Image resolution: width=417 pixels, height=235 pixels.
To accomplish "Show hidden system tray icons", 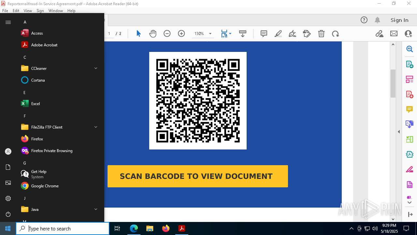I will pyautogui.click(x=351, y=228).
